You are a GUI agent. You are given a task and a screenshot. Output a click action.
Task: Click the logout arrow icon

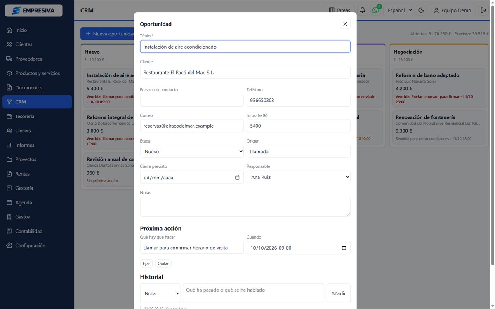pyautogui.click(x=483, y=10)
